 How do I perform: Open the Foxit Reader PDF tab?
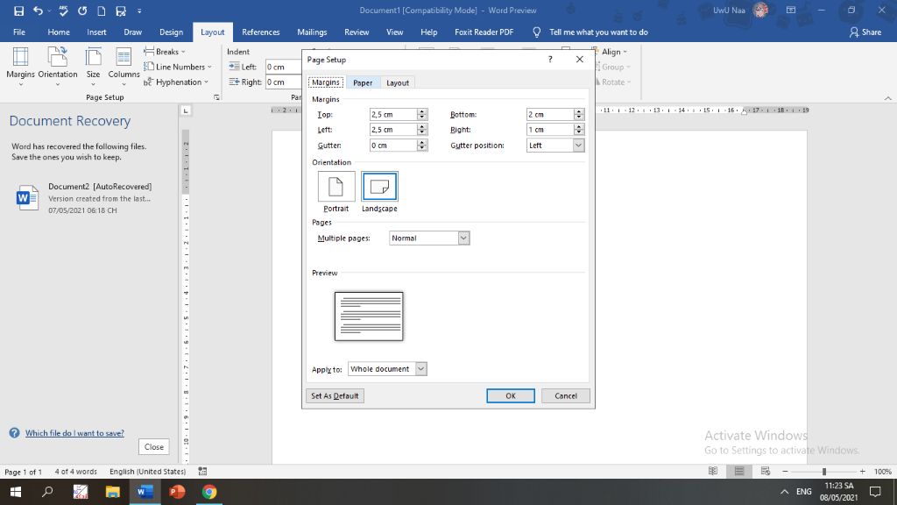point(484,32)
